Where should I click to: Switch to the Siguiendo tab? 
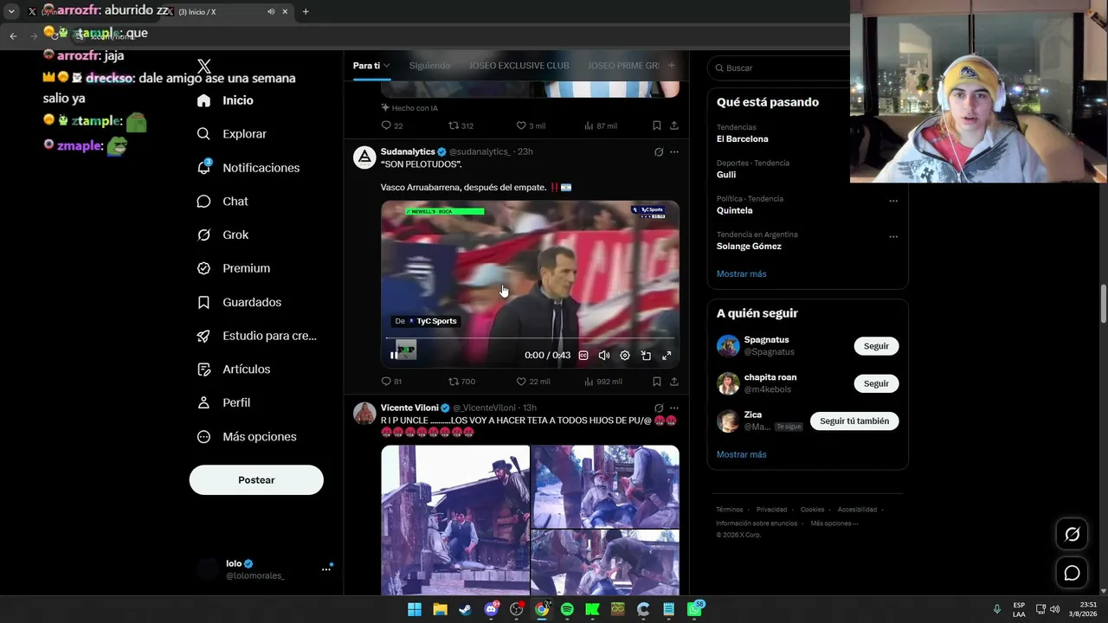[429, 66]
